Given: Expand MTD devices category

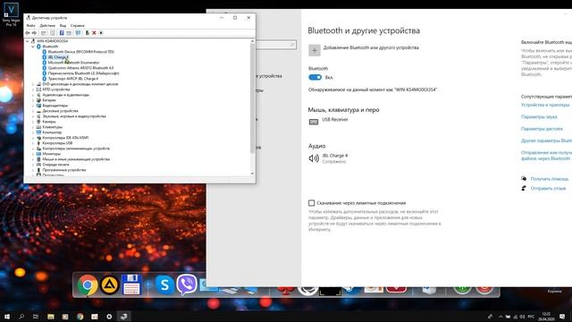Looking at the screenshot, I should [33, 89].
